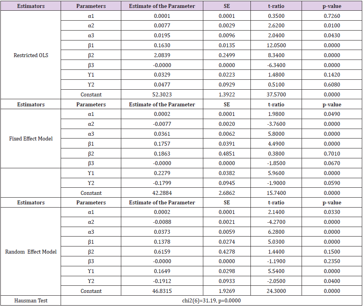
Task: Click the t-ratio value 5.8000
Action: tap(276, 134)
